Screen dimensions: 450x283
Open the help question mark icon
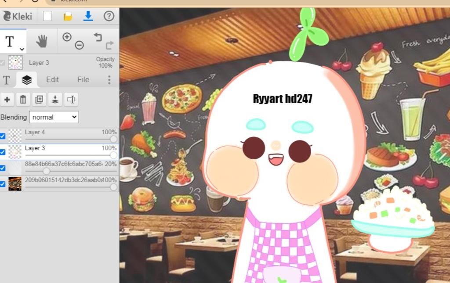click(109, 16)
